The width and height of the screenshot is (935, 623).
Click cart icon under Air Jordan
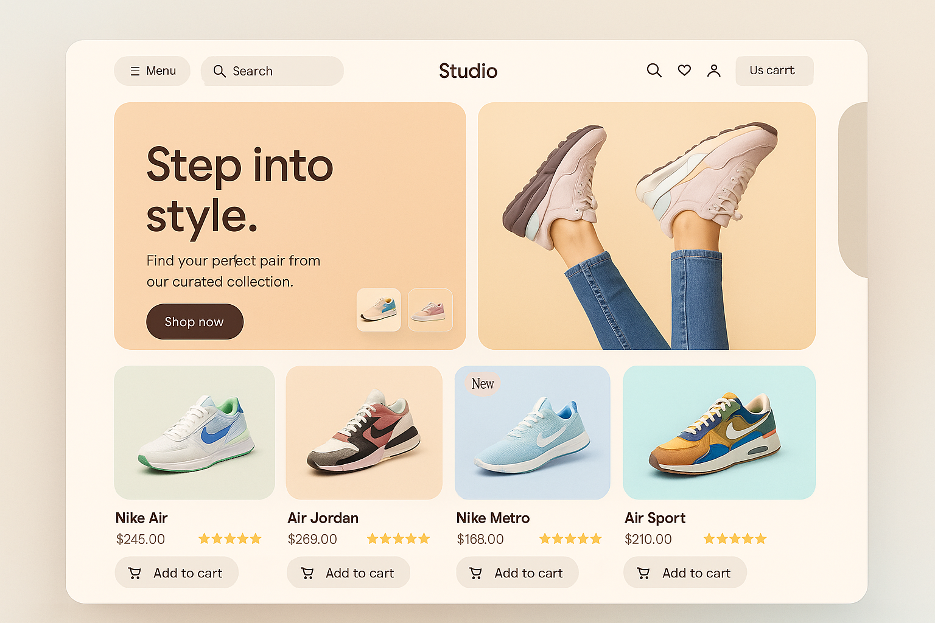pos(307,573)
